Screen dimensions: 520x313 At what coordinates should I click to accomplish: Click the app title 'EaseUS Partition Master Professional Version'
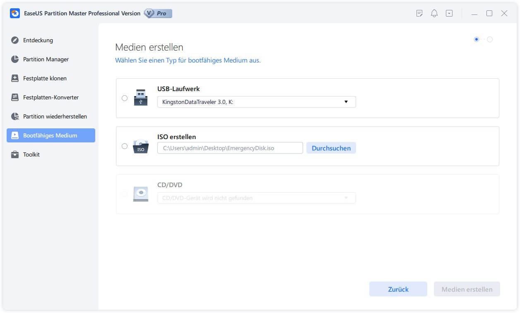(82, 13)
